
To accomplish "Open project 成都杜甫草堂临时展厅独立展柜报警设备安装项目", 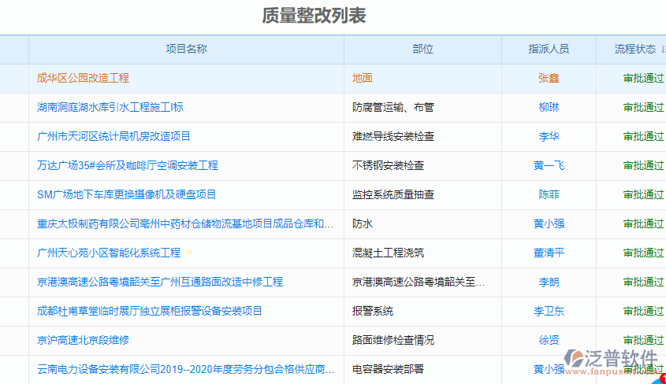I will pyautogui.click(x=150, y=311).
